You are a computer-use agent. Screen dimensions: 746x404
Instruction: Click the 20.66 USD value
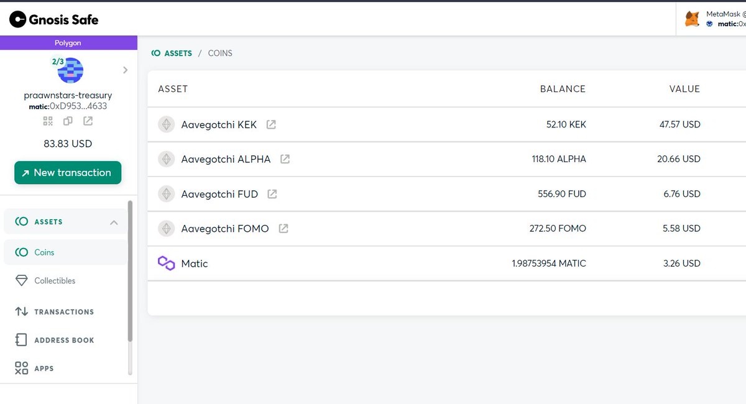point(679,159)
